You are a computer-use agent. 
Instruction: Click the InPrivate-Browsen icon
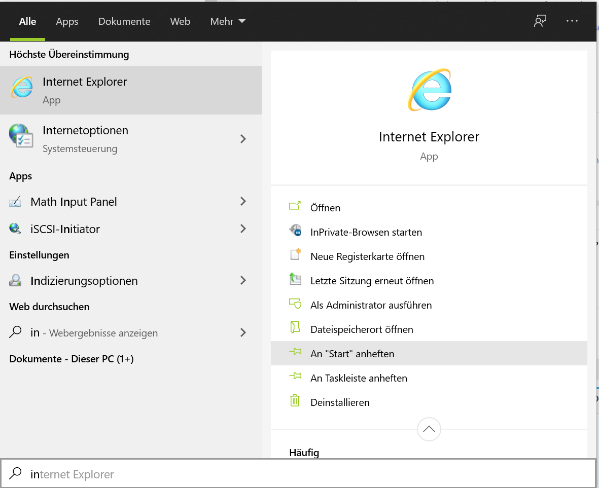point(295,231)
